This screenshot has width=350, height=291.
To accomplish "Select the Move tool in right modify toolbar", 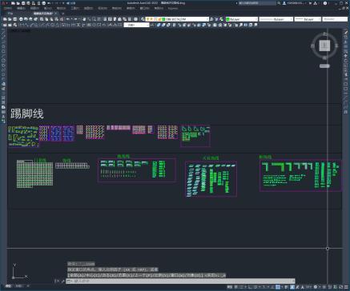I will pyautogui.click(x=345, y=56).
